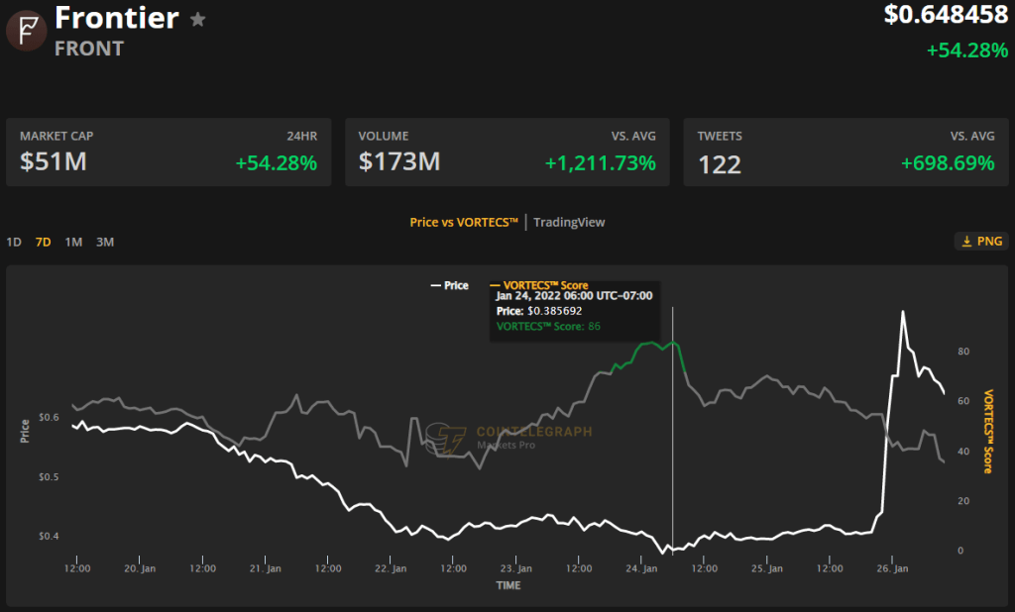Image resolution: width=1015 pixels, height=612 pixels.
Task: Click the FRONT ticker symbol
Action: 89,49
